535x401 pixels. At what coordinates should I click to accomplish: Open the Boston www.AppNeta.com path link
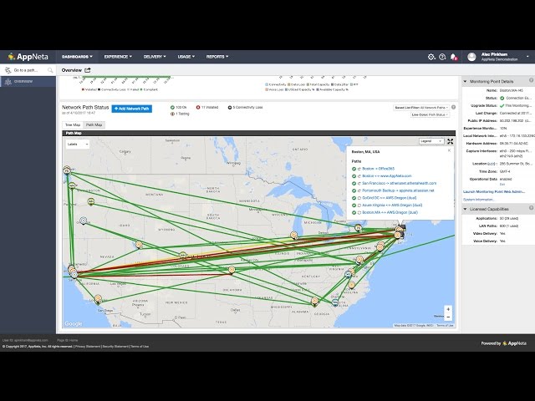tap(386, 176)
